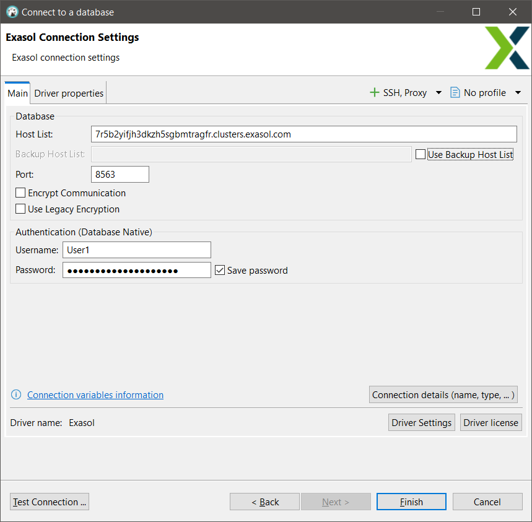Expand the SSH, Proxy dropdown arrow

pyautogui.click(x=438, y=93)
